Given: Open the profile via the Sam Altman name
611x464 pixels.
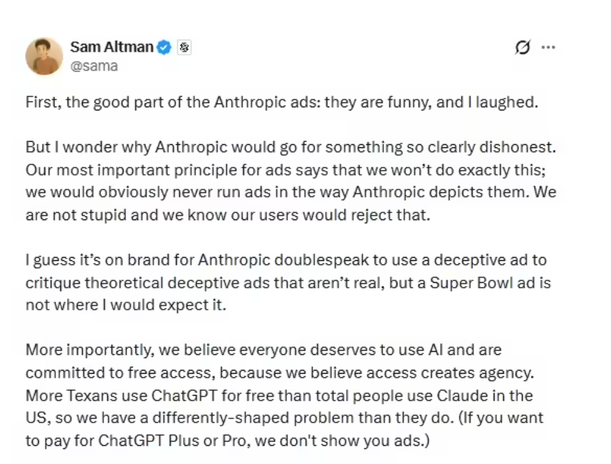Looking at the screenshot, I should coord(110,46).
